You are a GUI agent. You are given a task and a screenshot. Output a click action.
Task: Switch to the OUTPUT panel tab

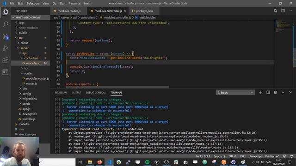(x=76, y=93)
